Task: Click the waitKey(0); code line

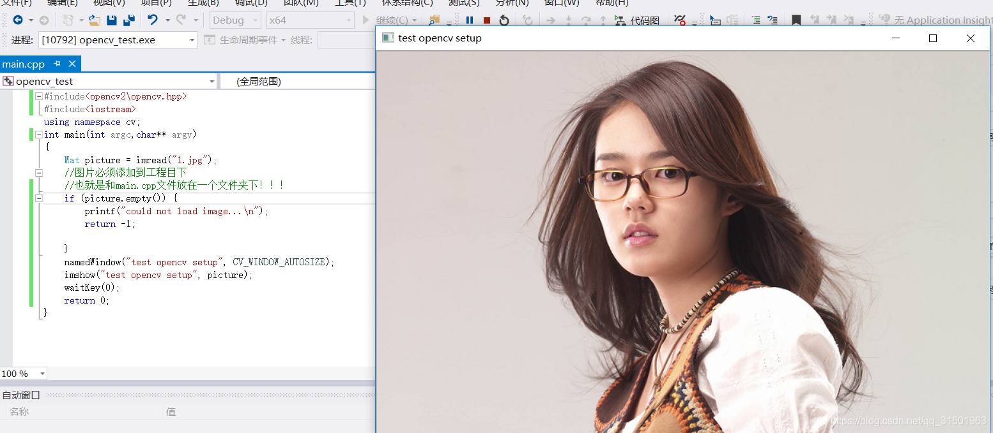Action: pyautogui.click(x=92, y=288)
